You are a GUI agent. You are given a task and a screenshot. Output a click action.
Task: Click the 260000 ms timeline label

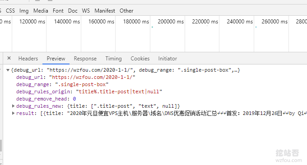tap(274, 22)
